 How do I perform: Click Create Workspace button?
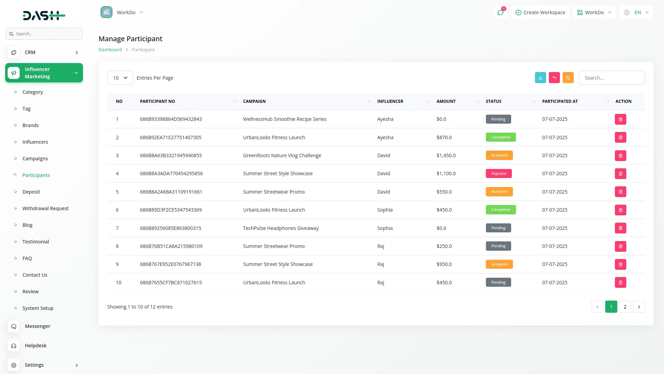pos(540,12)
